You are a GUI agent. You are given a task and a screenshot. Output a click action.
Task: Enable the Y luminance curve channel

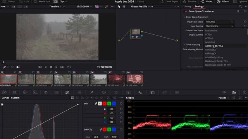(x=100, y=103)
